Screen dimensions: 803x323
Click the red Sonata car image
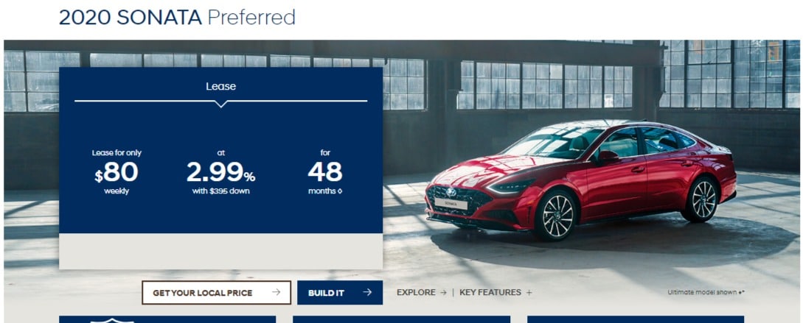click(580, 180)
